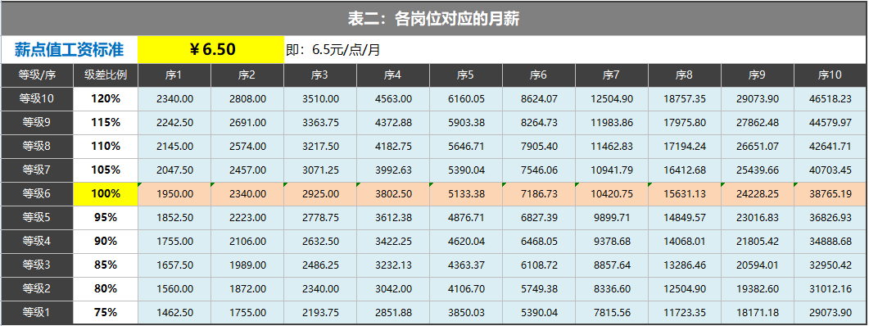Click column header 序8

[685, 75]
